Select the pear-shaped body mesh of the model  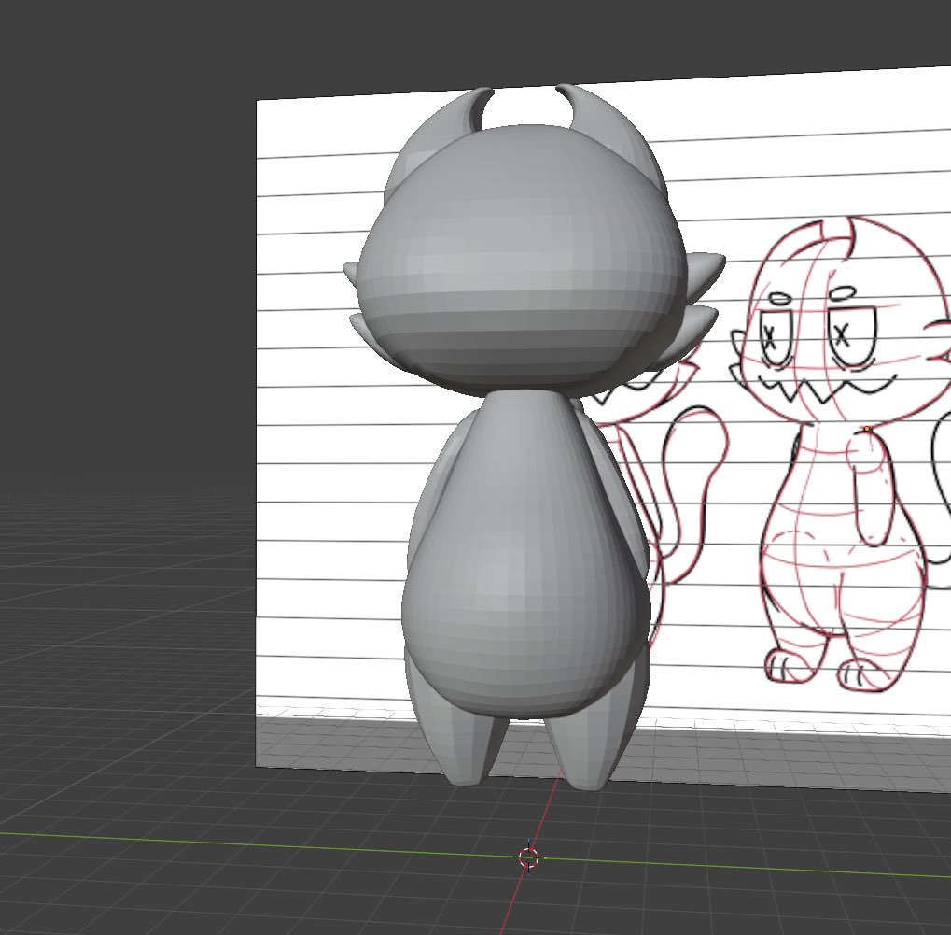click(x=525, y=556)
